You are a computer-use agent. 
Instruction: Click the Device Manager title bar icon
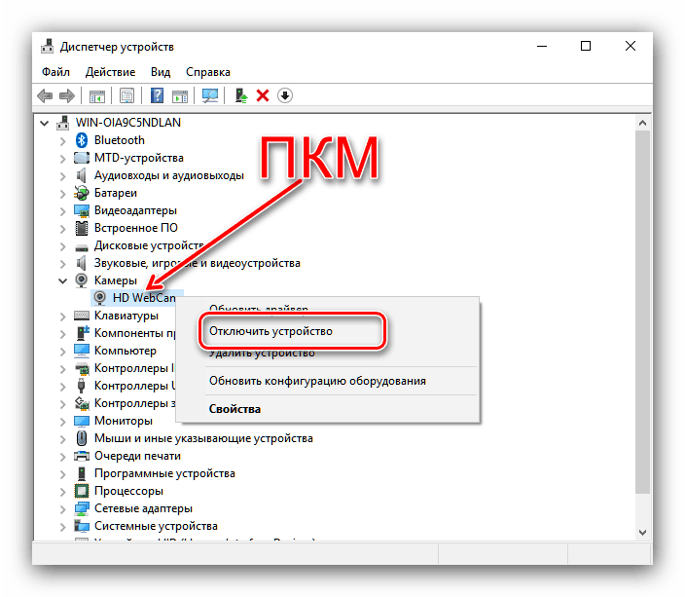point(47,47)
